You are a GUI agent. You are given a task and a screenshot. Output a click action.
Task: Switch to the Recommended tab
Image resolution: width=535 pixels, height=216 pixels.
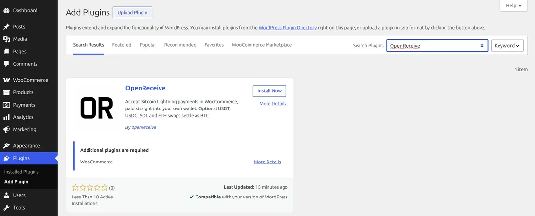click(180, 45)
